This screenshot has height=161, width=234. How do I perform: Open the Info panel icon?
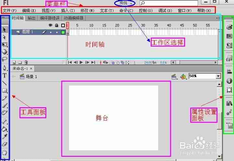point(229,81)
